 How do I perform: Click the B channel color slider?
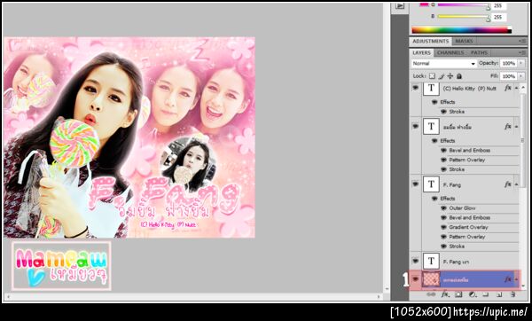[x=464, y=17]
